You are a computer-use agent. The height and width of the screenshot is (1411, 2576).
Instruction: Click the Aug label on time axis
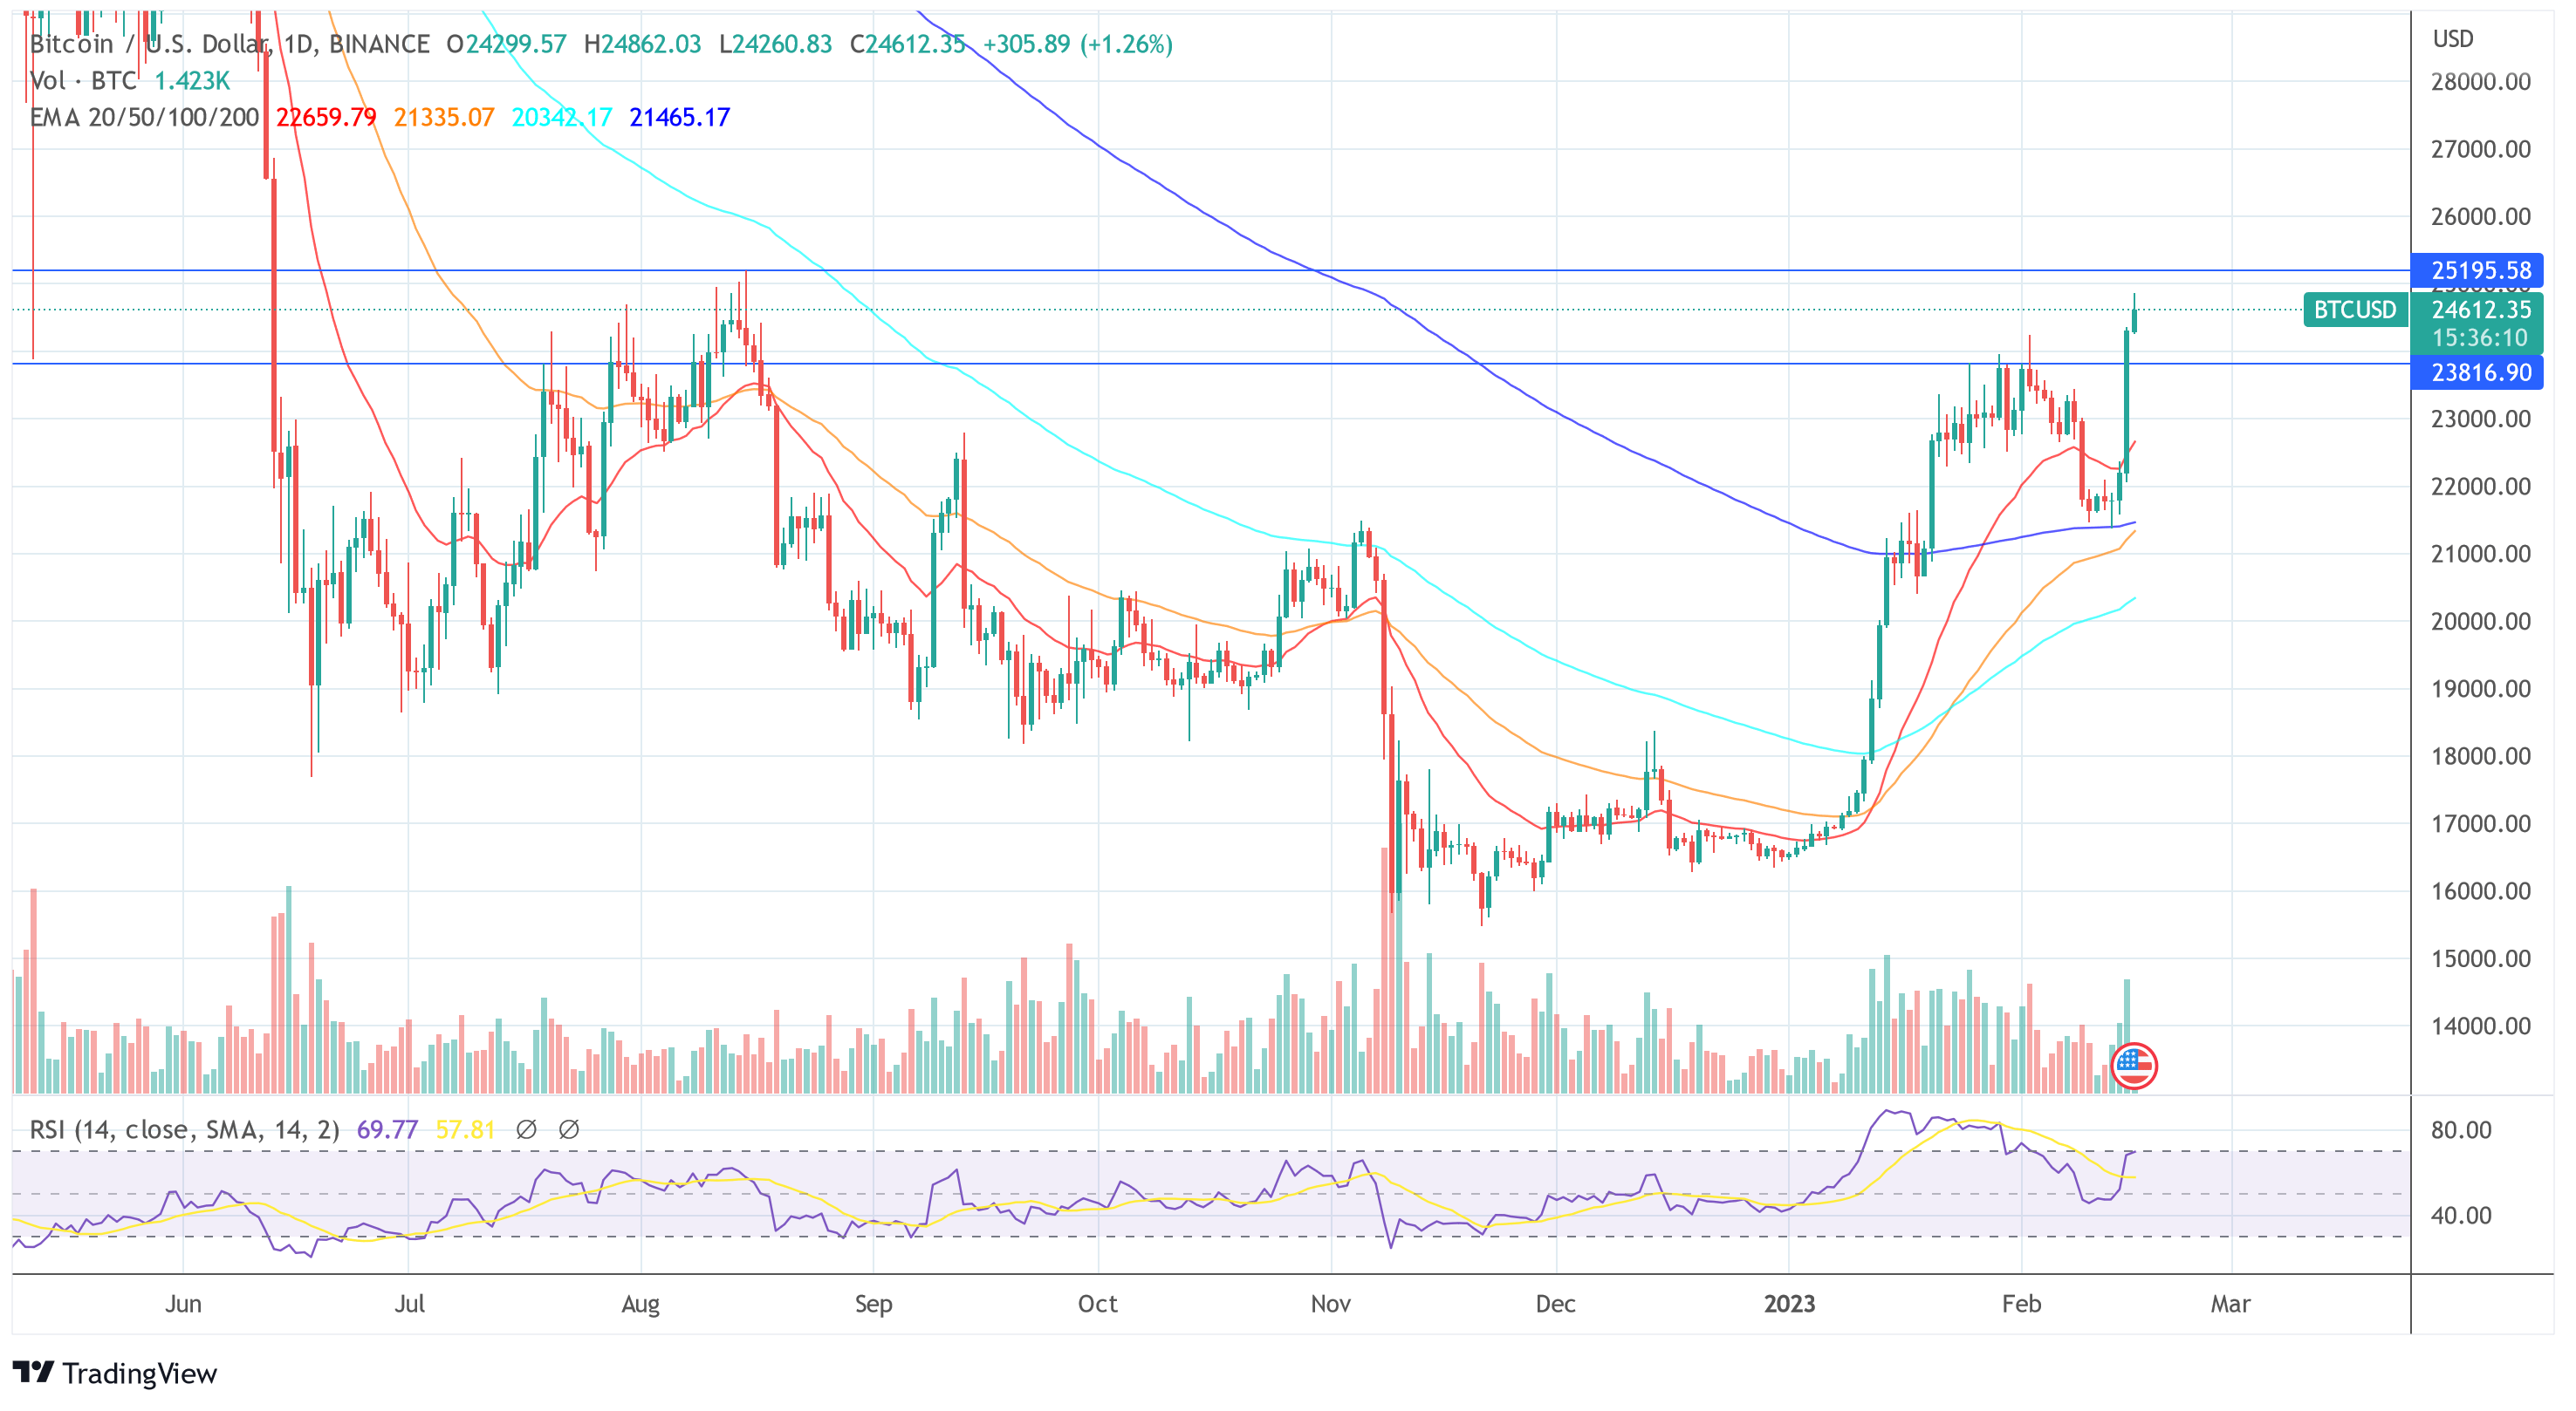point(640,1304)
